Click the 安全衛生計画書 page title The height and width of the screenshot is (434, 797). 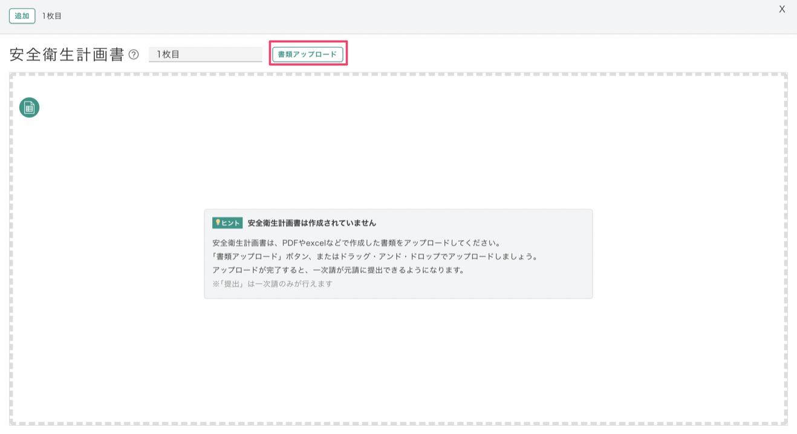click(x=67, y=54)
